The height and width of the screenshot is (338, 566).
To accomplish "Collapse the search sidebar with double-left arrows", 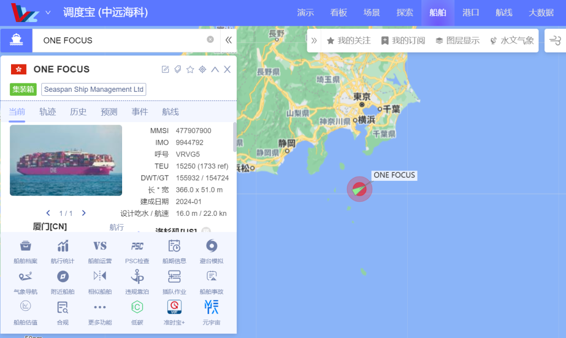I will click(228, 40).
